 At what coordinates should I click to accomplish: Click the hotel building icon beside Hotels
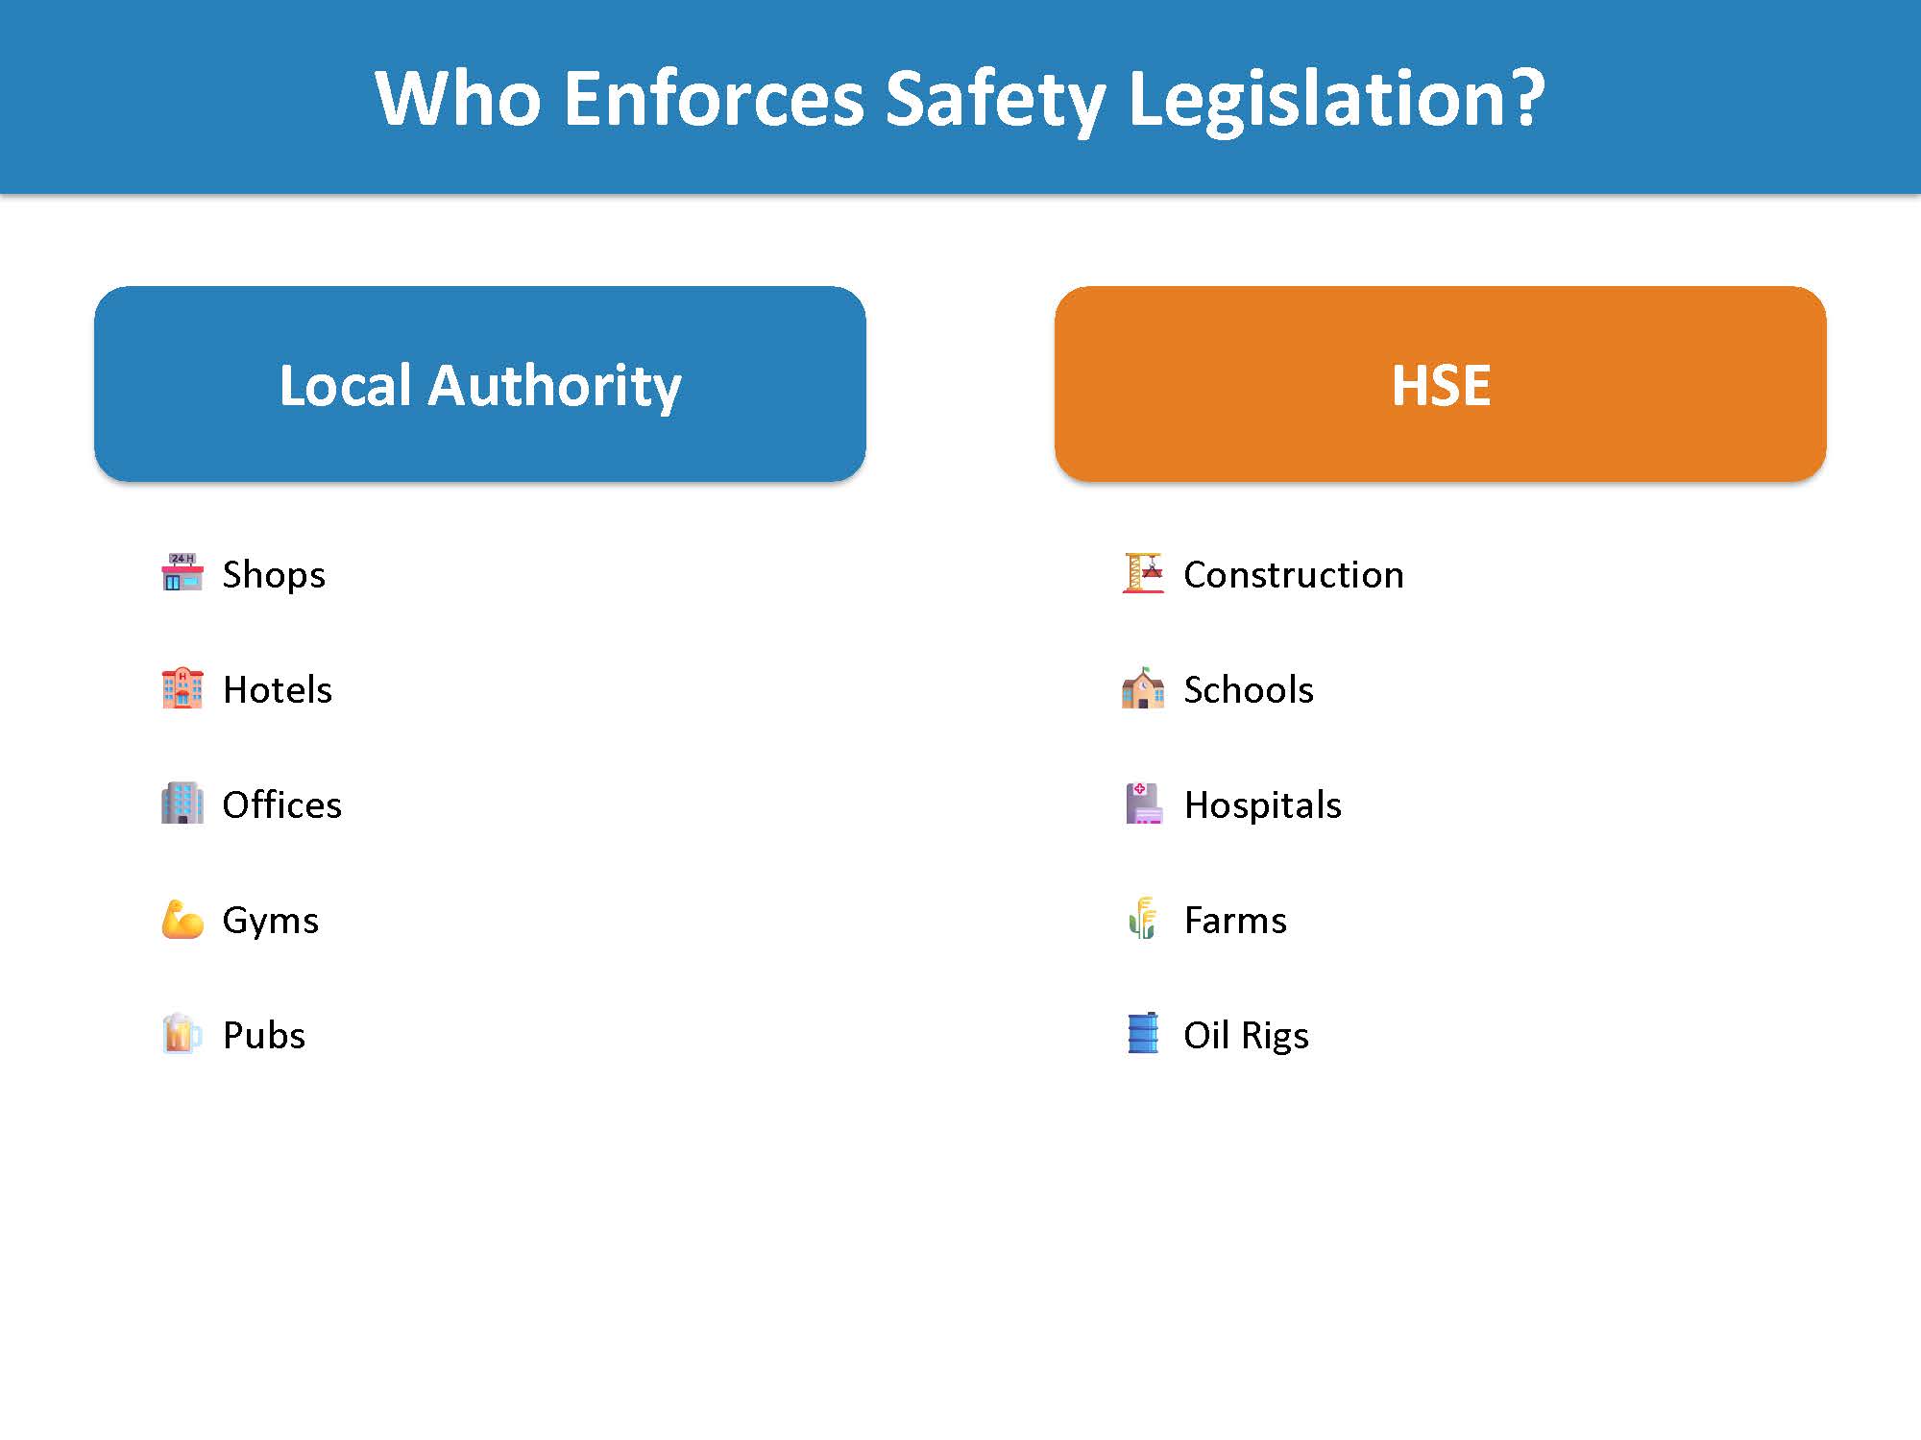tap(182, 689)
